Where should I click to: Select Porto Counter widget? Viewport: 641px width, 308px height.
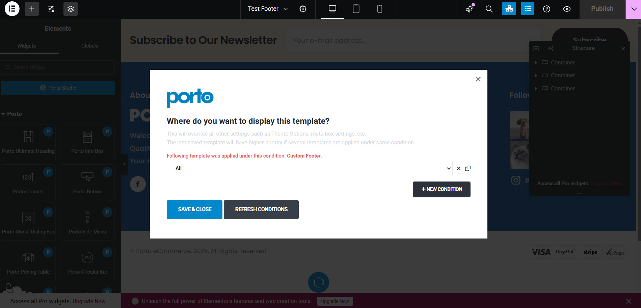[x=28, y=182]
